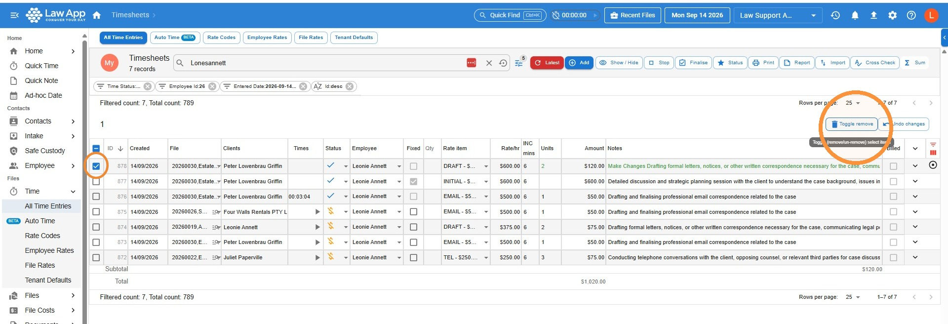This screenshot has height=324, width=948.
Task: Expand the Employee sidebar chevron
Action: pyautogui.click(x=73, y=165)
